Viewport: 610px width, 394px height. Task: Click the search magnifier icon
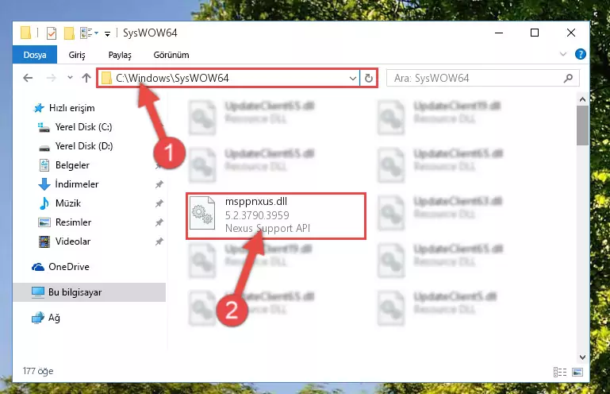[568, 79]
